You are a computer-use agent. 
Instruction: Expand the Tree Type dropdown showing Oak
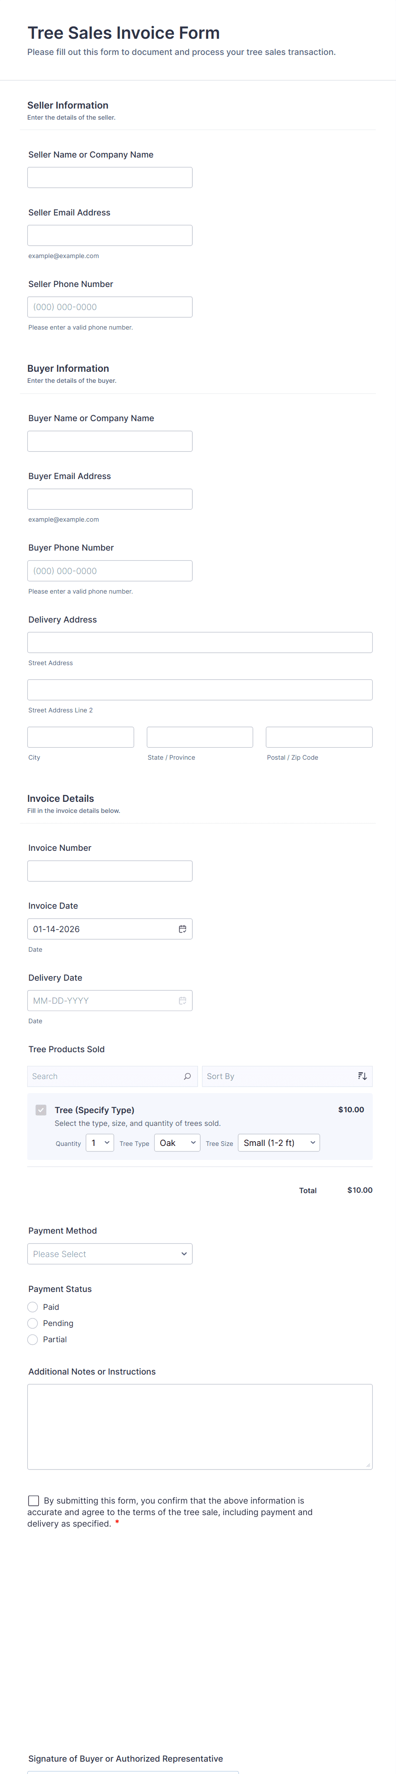tap(177, 1143)
